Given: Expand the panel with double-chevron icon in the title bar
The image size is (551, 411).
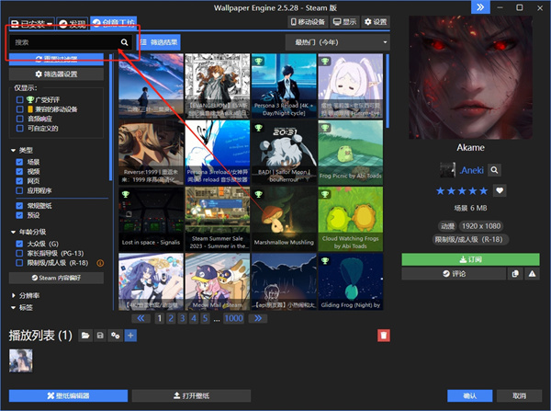Looking at the screenshot, I should (x=480, y=7).
